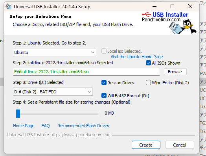Screen dimensions: 206x156
Task: Click the persistent file size slider handle
Action: 18,113
